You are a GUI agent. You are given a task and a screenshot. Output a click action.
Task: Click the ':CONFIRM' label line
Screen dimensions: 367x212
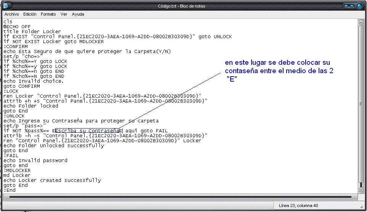tap(16, 47)
